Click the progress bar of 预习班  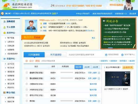(67, 101)
